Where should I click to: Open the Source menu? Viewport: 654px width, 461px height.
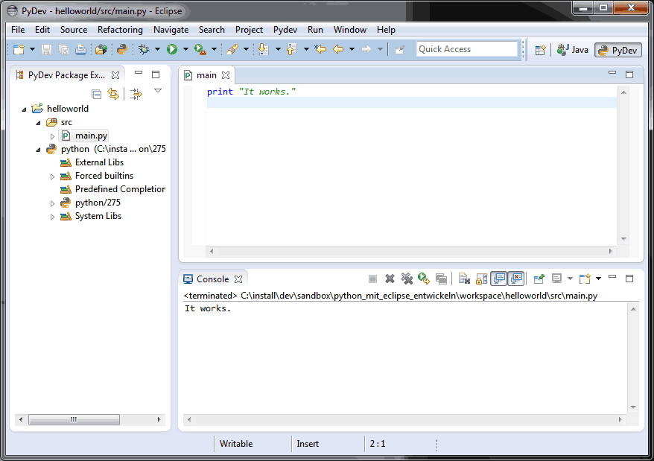point(74,30)
